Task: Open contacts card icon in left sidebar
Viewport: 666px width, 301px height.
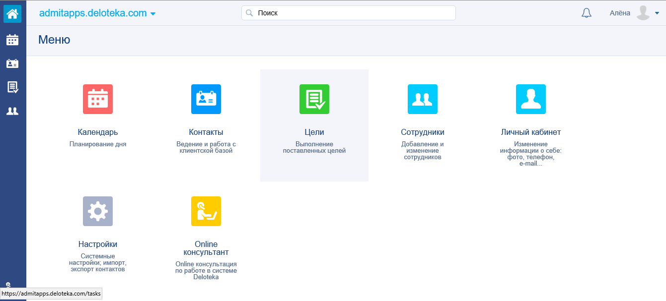Action: [x=12, y=63]
